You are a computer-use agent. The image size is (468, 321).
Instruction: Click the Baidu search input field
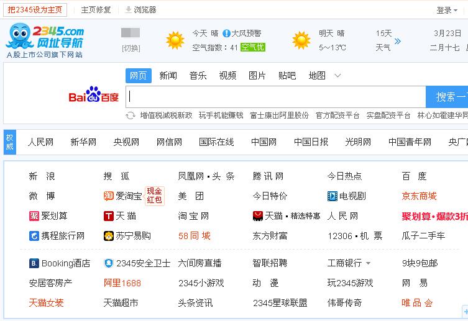tap(276, 97)
